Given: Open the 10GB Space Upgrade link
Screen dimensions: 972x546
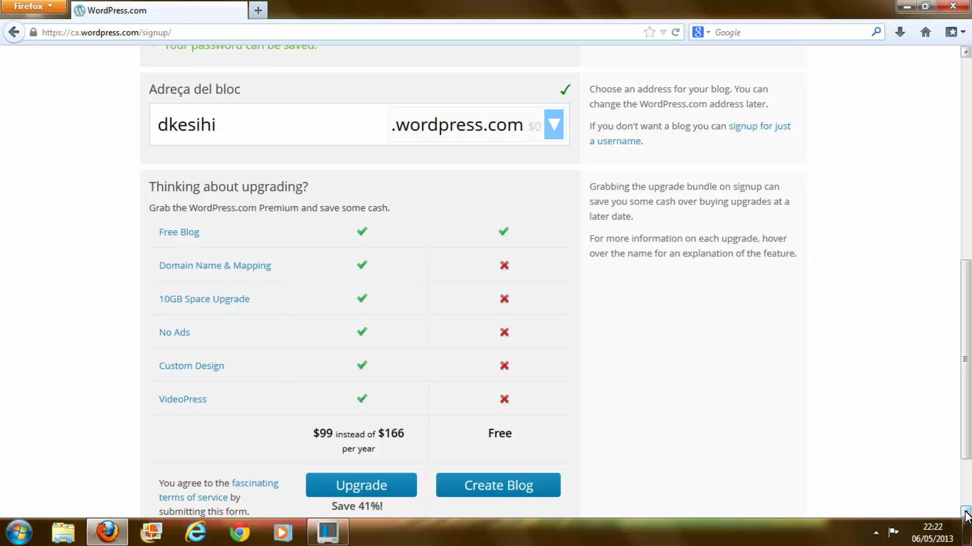Looking at the screenshot, I should (x=204, y=299).
